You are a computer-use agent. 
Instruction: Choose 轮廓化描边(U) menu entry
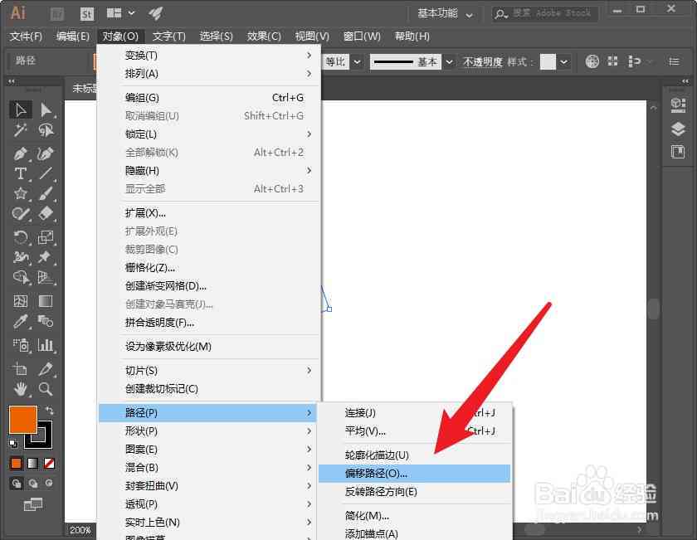[x=414, y=455]
